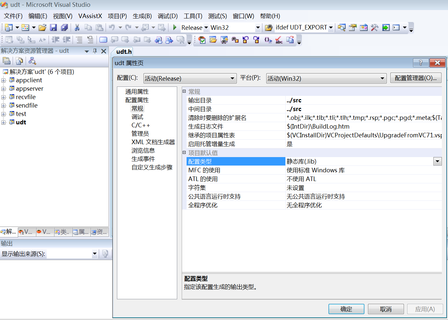Screen dimensions: 448x320
Task: Switch to the 类.. class view tab
Action: coord(63,232)
